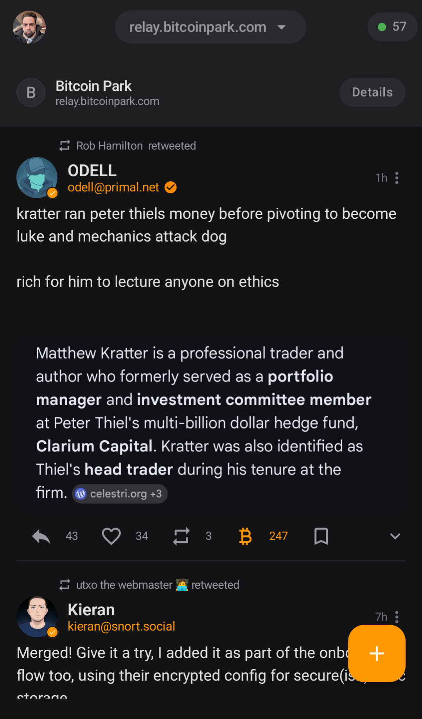The width and height of the screenshot is (422, 719).
Task: Repost ODELL's note
Action: pos(181,536)
